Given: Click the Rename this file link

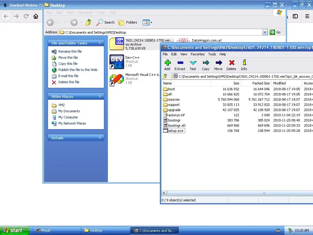Looking at the screenshot, I should [x=70, y=51].
